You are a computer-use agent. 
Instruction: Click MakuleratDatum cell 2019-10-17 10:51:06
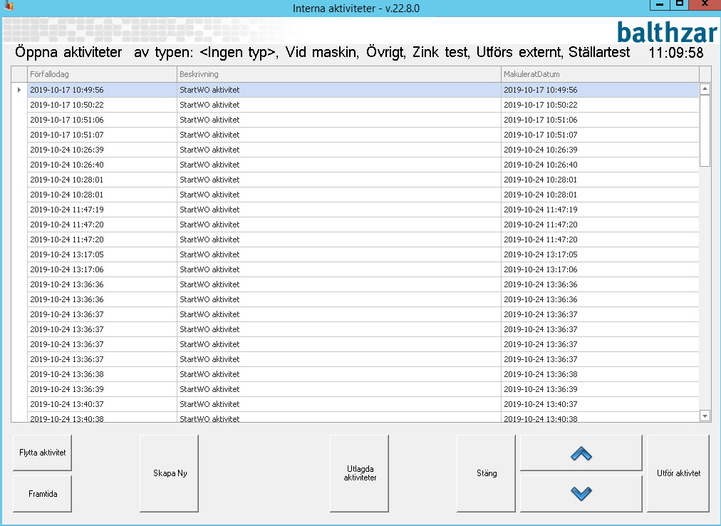(600, 120)
